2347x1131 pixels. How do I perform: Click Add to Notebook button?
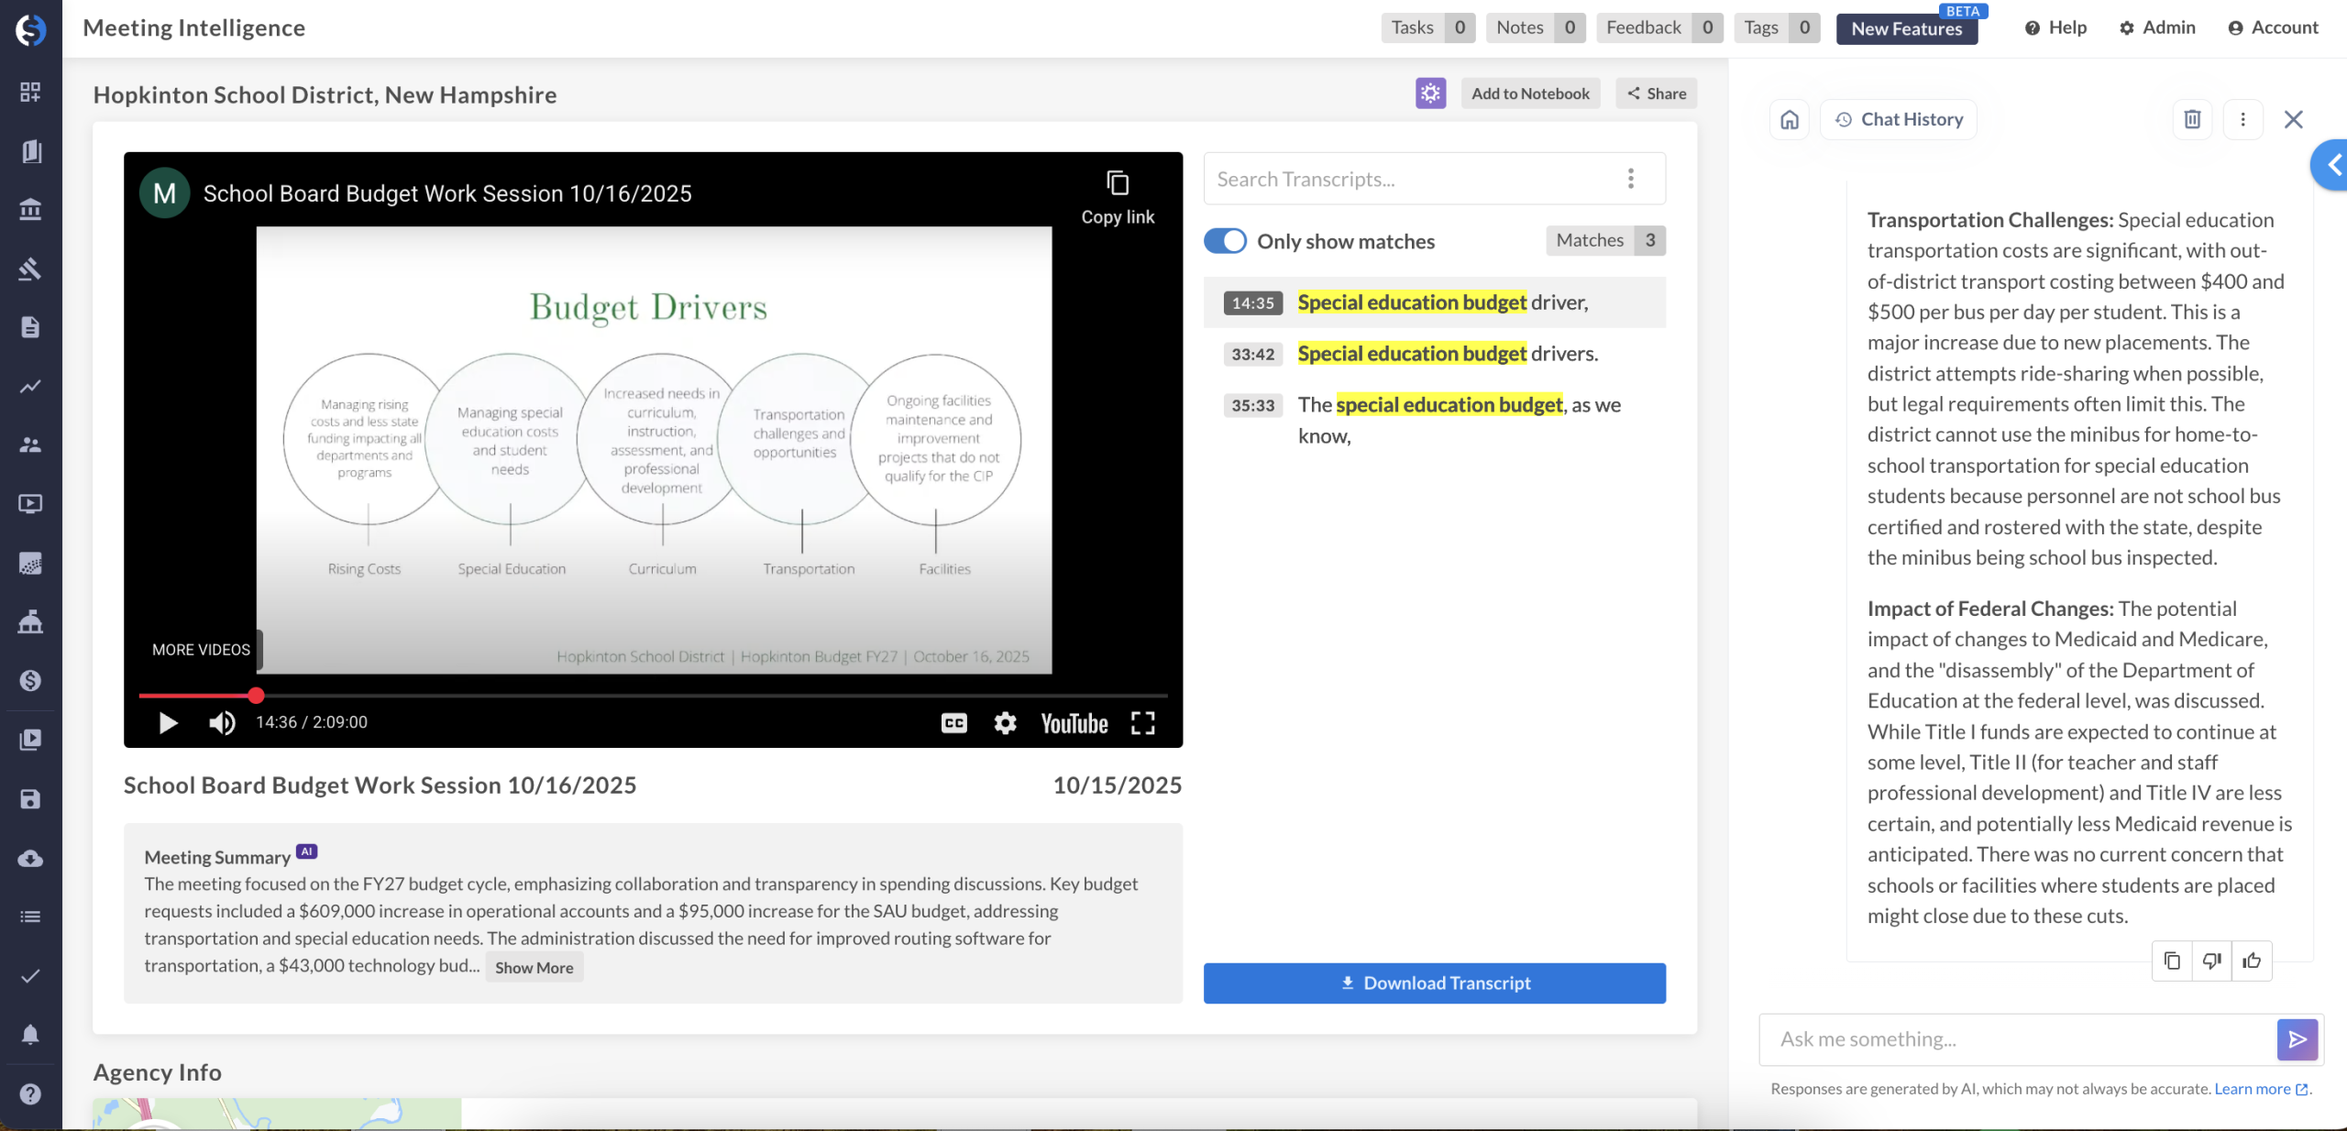[1530, 93]
